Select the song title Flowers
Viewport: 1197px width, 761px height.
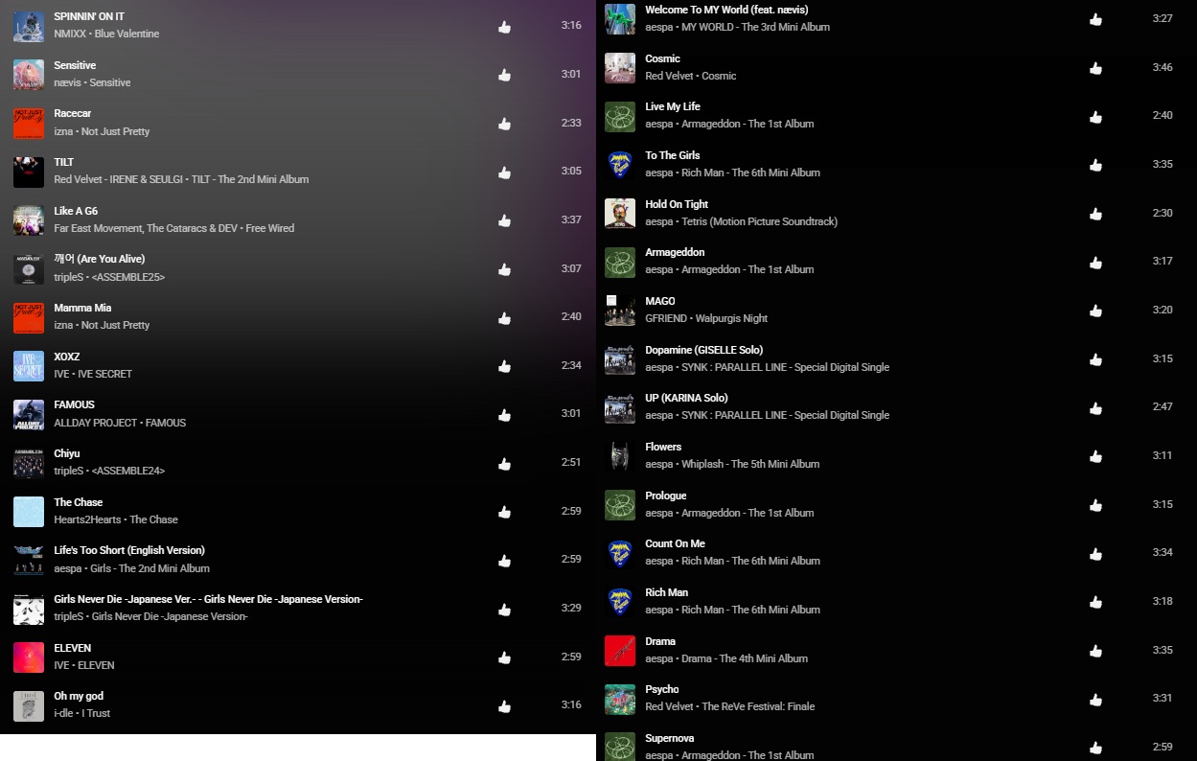[663, 447]
